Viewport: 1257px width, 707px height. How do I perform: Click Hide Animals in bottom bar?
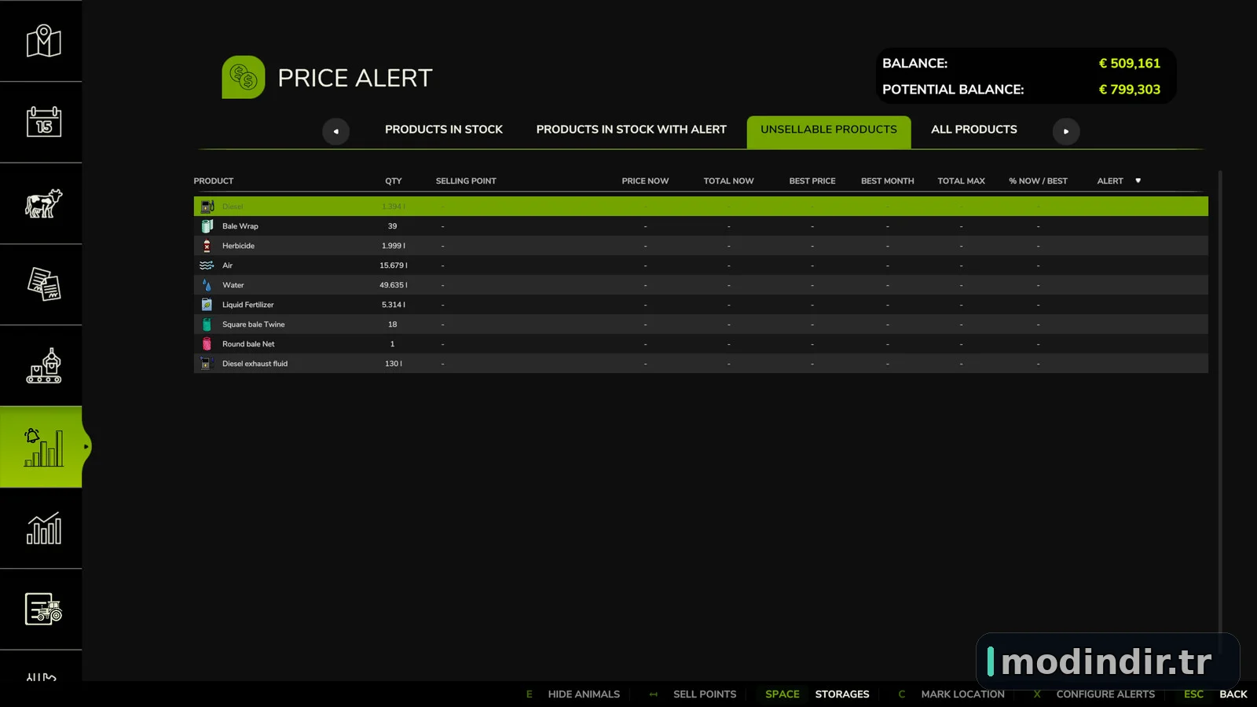pos(584,694)
